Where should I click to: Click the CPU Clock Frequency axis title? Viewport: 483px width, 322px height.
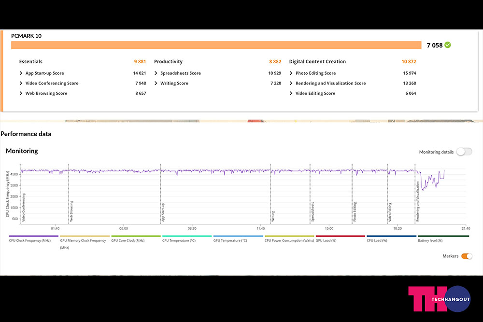click(x=7, y=194)
